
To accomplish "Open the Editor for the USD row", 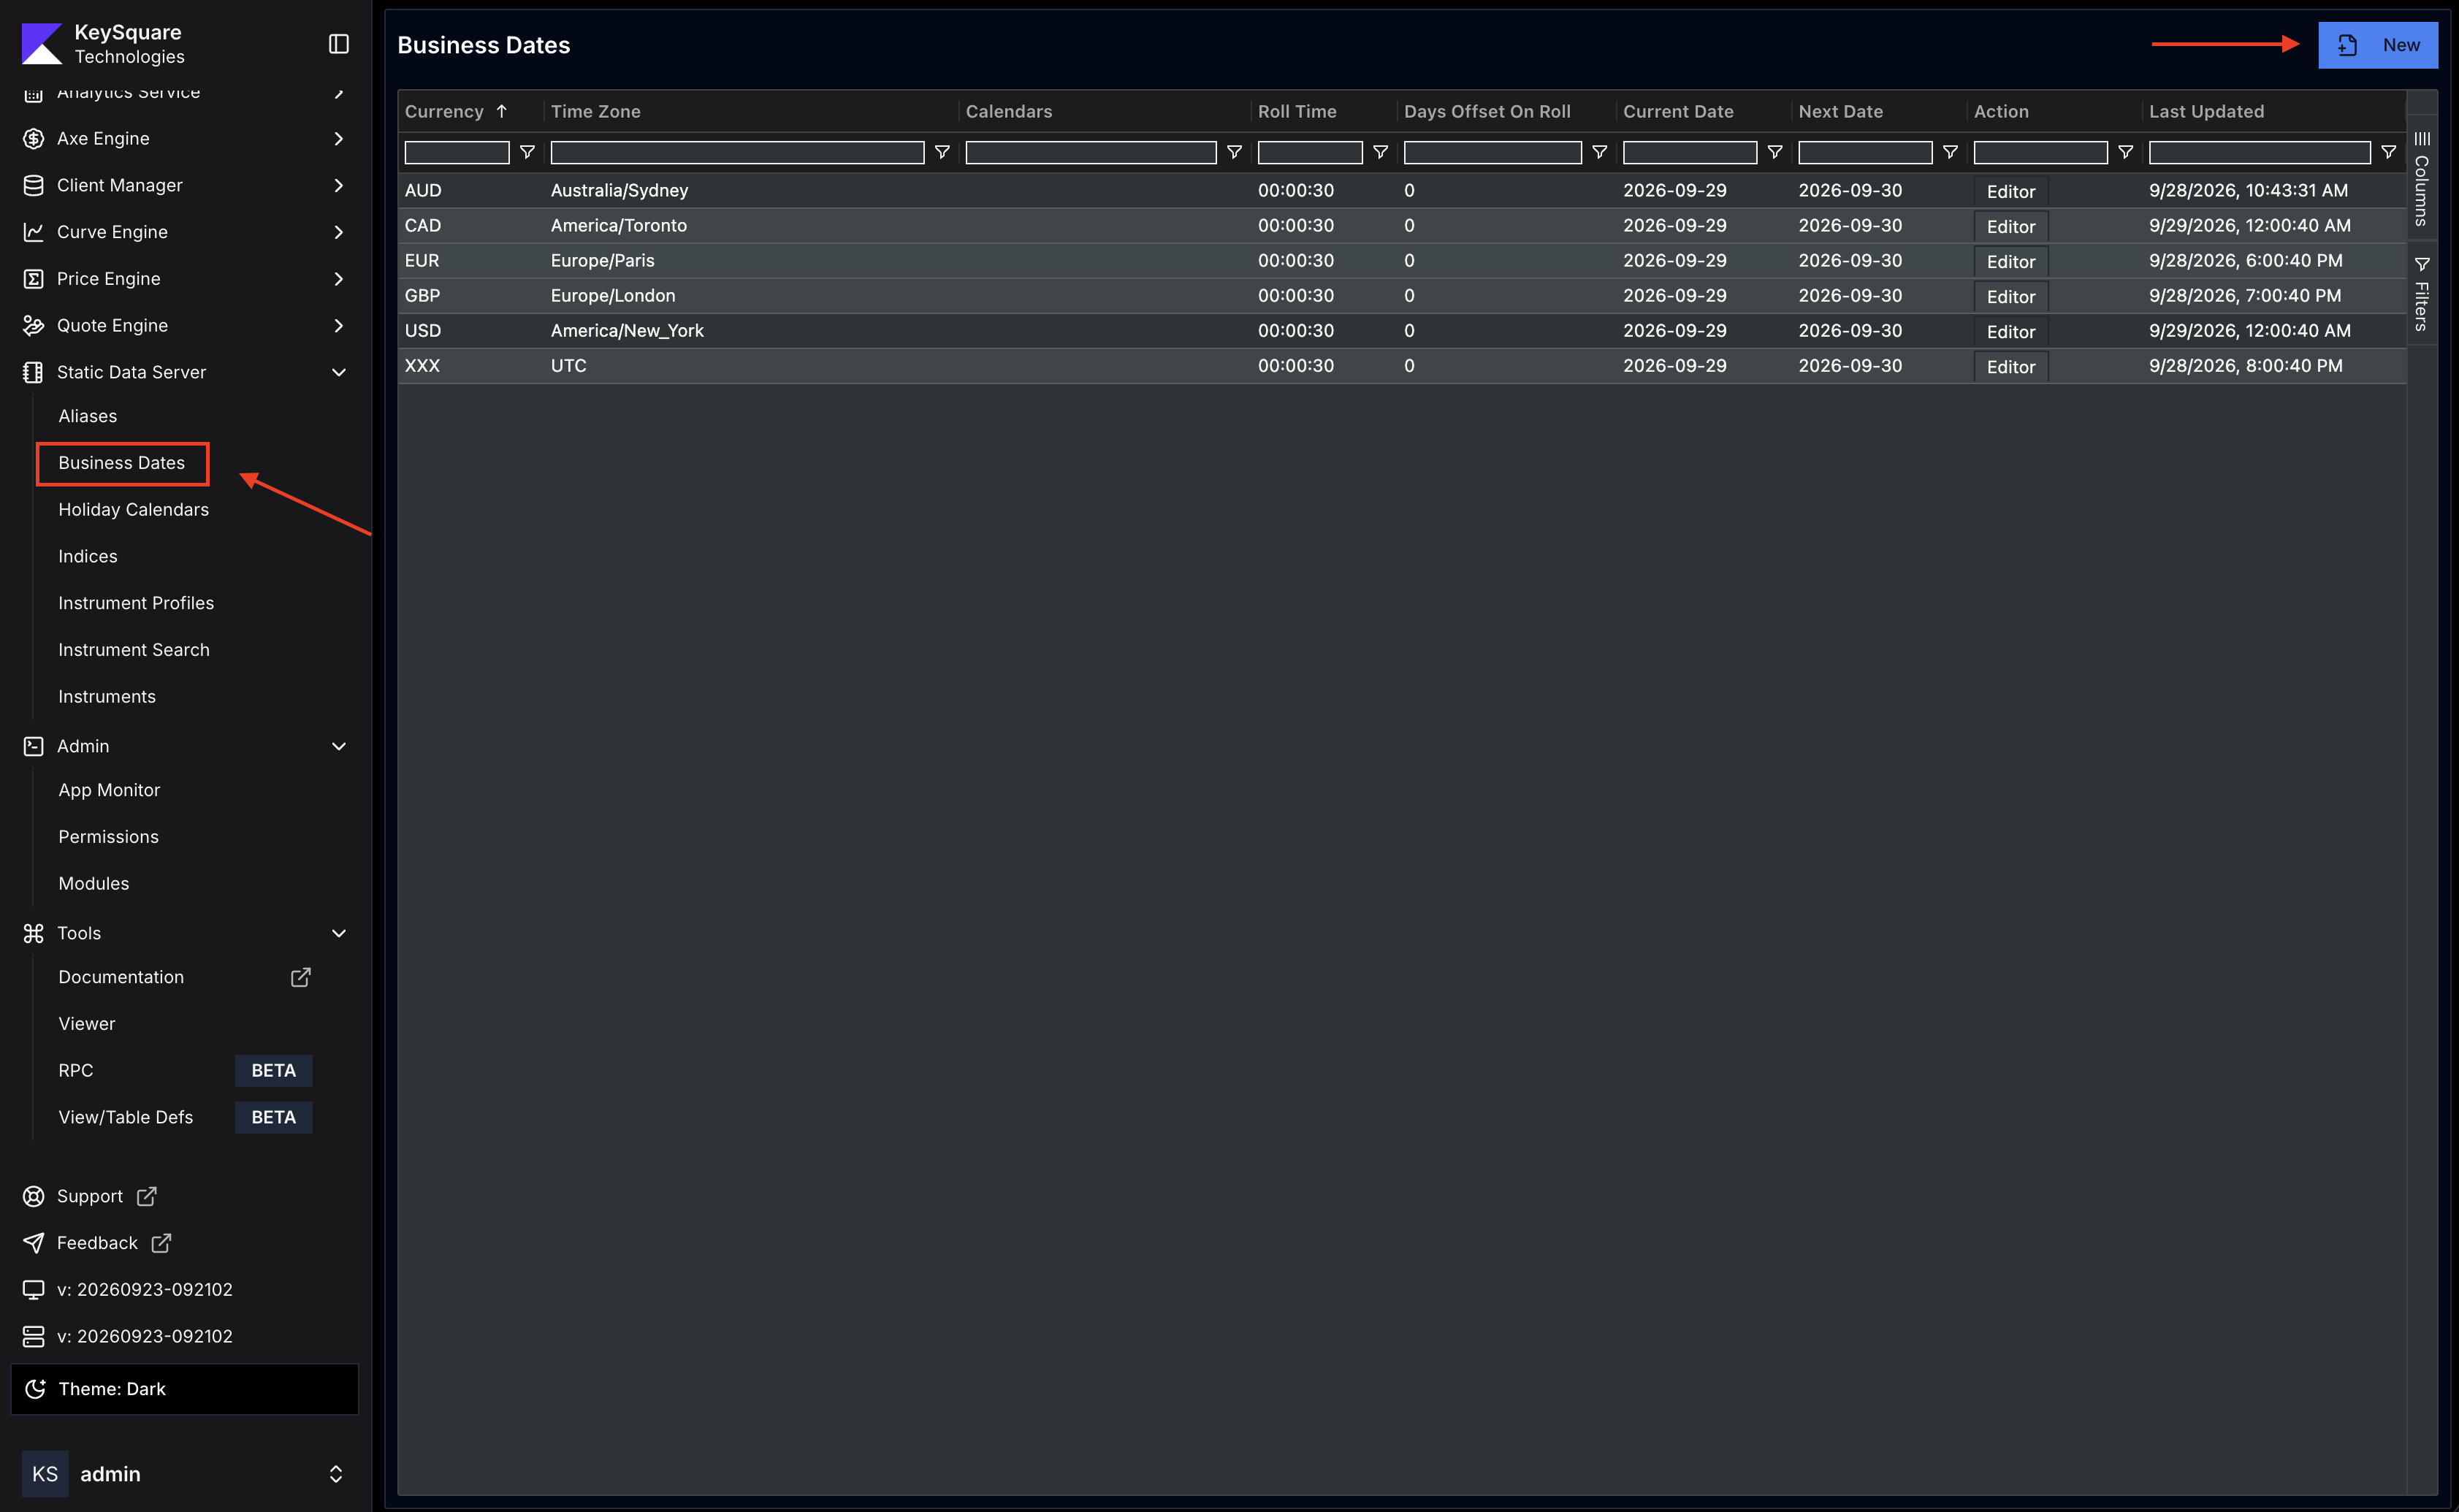I will pyautogui.click(x=2010, y=331).
